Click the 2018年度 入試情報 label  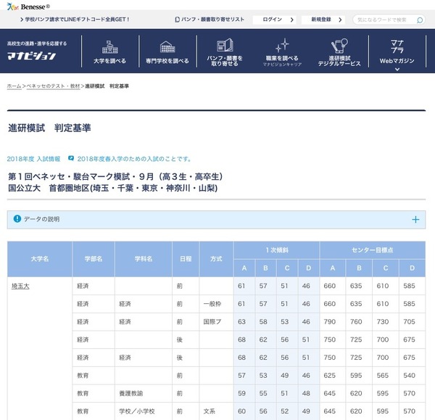pyautogui.click(x=33, y=159)
